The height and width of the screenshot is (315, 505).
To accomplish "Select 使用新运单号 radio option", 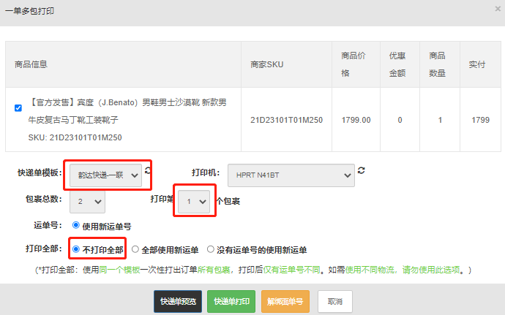I will coord(75,226).
